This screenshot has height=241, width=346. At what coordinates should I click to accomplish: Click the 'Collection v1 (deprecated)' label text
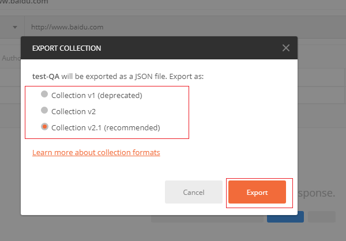pyautogui.click(x=96, y=95)
